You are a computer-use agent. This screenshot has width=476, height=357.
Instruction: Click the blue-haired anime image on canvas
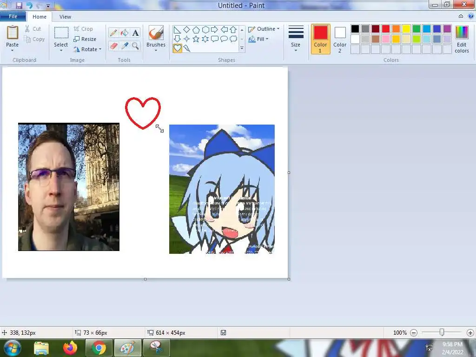click(x=222, y=189)
